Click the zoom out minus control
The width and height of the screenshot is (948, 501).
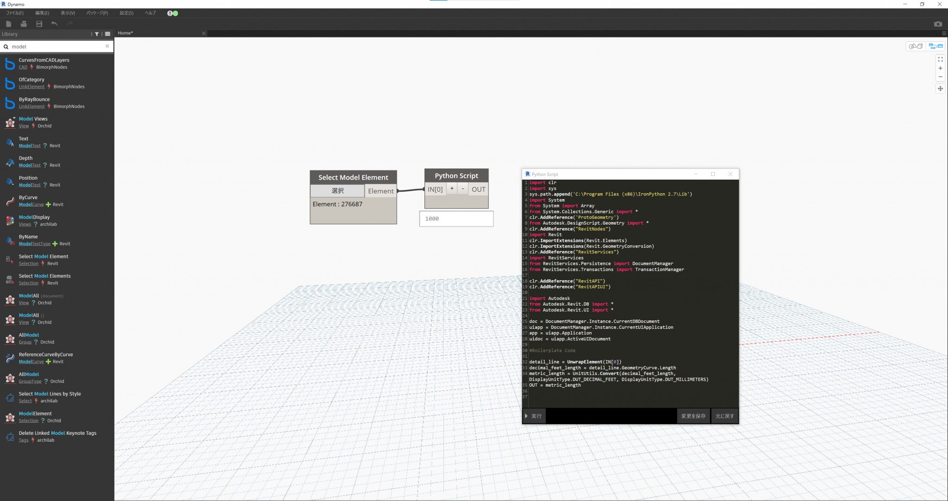click(940, 77)
